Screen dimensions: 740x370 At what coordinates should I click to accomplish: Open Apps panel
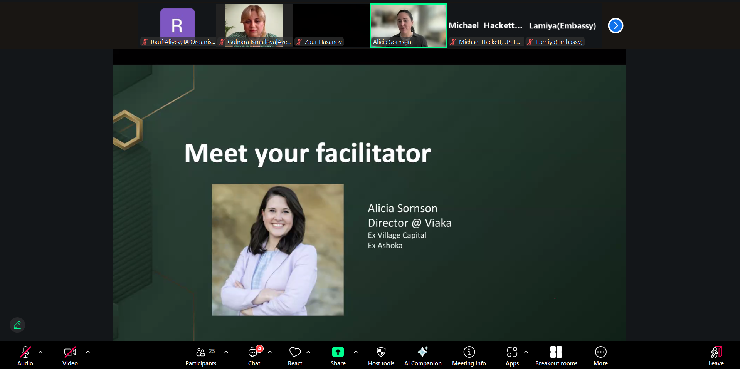pos(512,356)
